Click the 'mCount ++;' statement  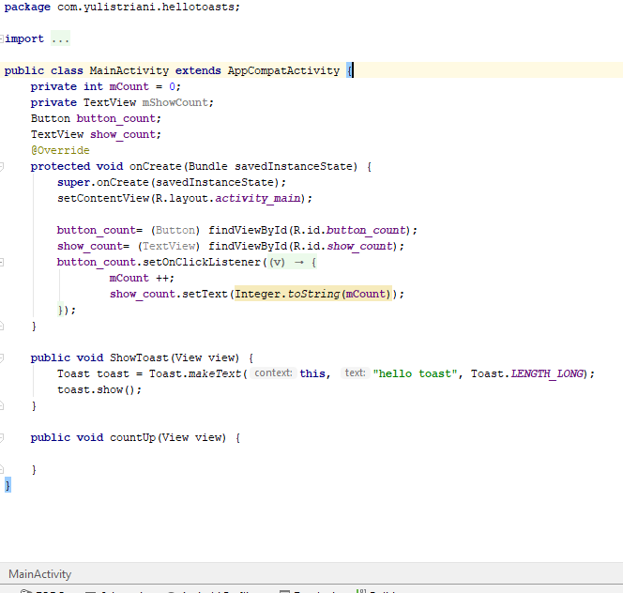coord(142,279)
